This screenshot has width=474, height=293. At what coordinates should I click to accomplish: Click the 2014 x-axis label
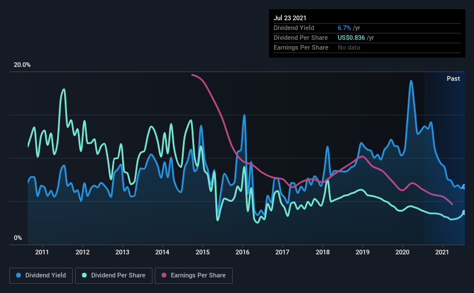pos(162,252)
